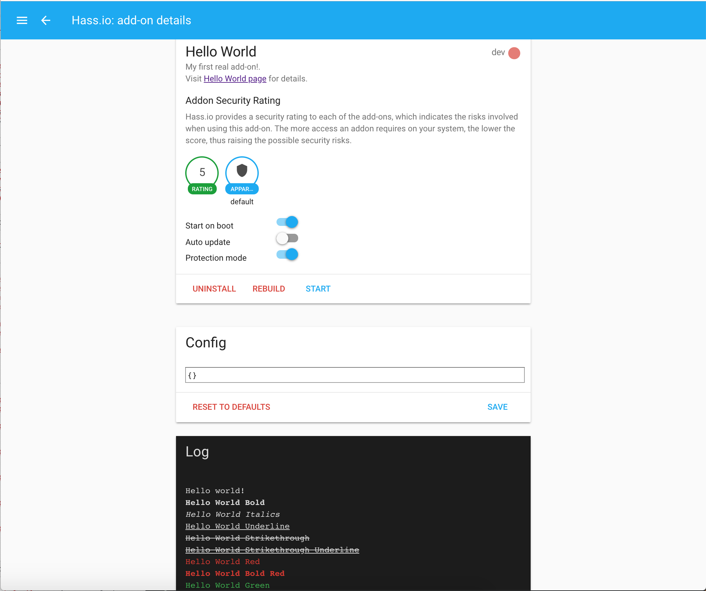This screenshot has width=706, height=591.
Task: Click the security rating 5 badge
Action: pyautogui.click(x=202, y=172)
